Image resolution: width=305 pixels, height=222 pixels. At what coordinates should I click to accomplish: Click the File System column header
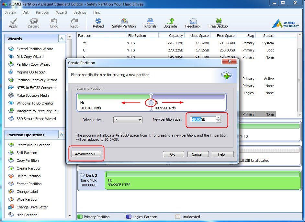tap(142, 36)
